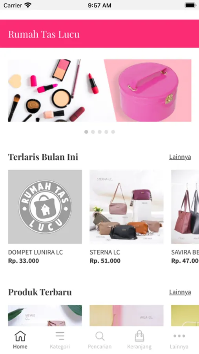Select the second carousel page dot
Screen dimensions: 199x354
pos(93,132)
